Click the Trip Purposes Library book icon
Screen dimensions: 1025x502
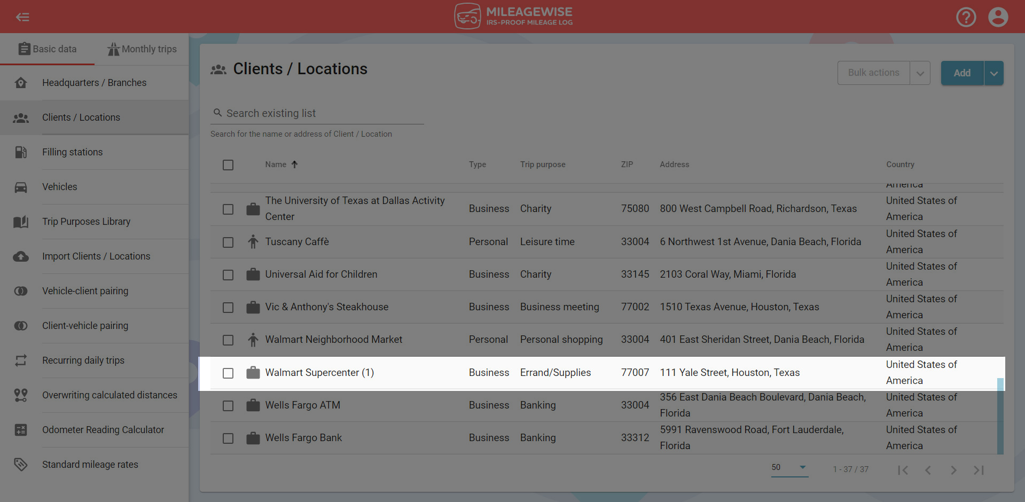coord(21,222)
